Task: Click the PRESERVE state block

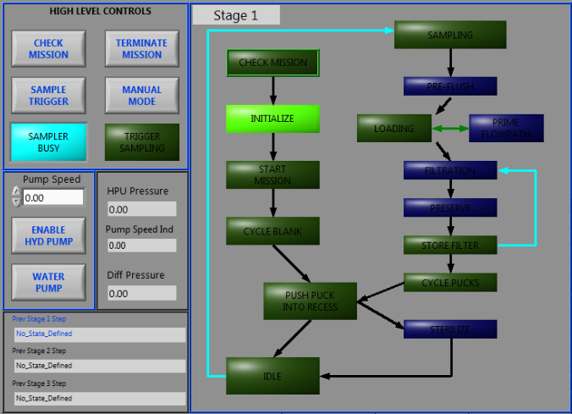Action: tap(450, 207)
